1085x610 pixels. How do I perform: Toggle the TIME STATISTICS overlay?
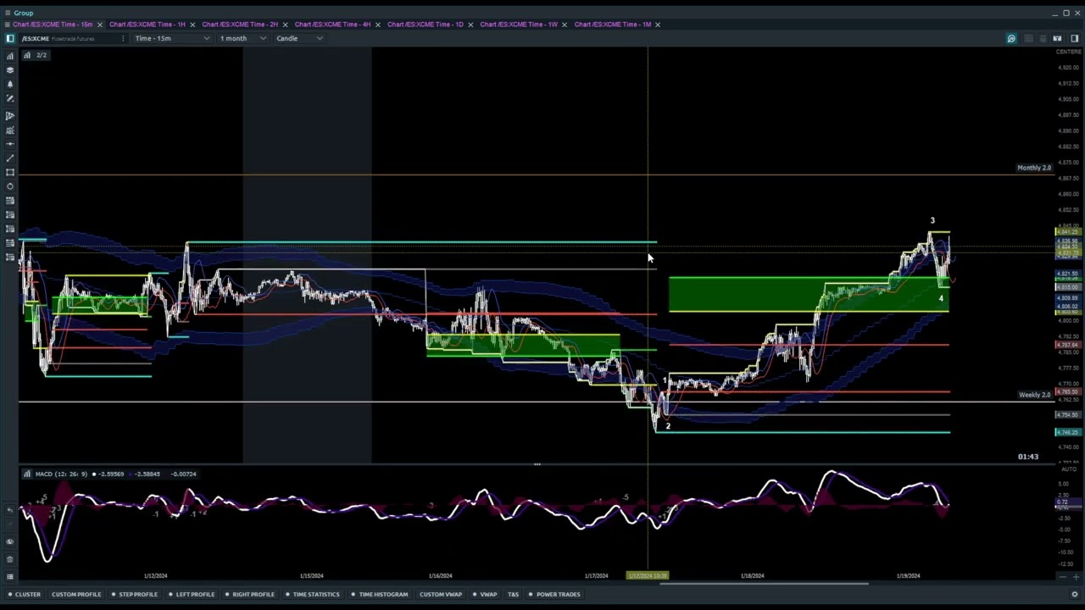click(312, 595)
